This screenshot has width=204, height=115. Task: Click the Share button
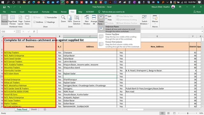click(x=197, y=12)
